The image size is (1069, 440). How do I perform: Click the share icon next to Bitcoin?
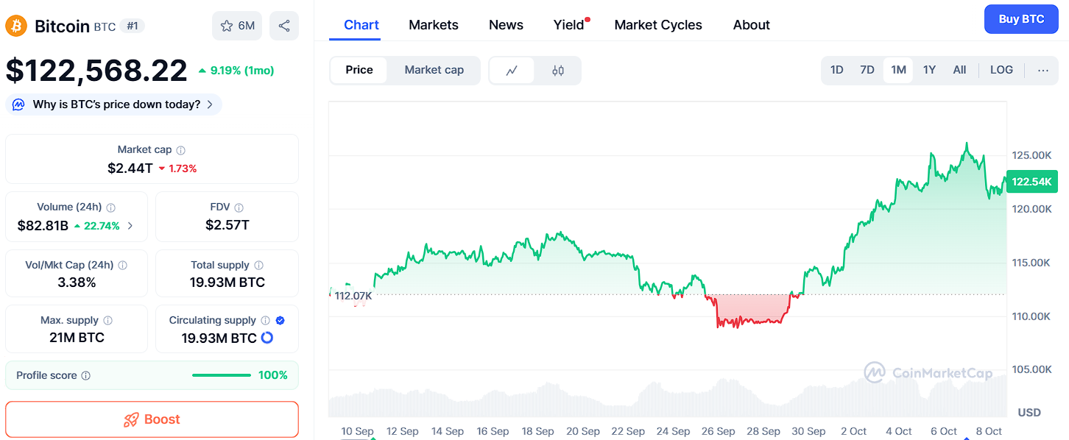pyautogui.click(x=284, y=26)
